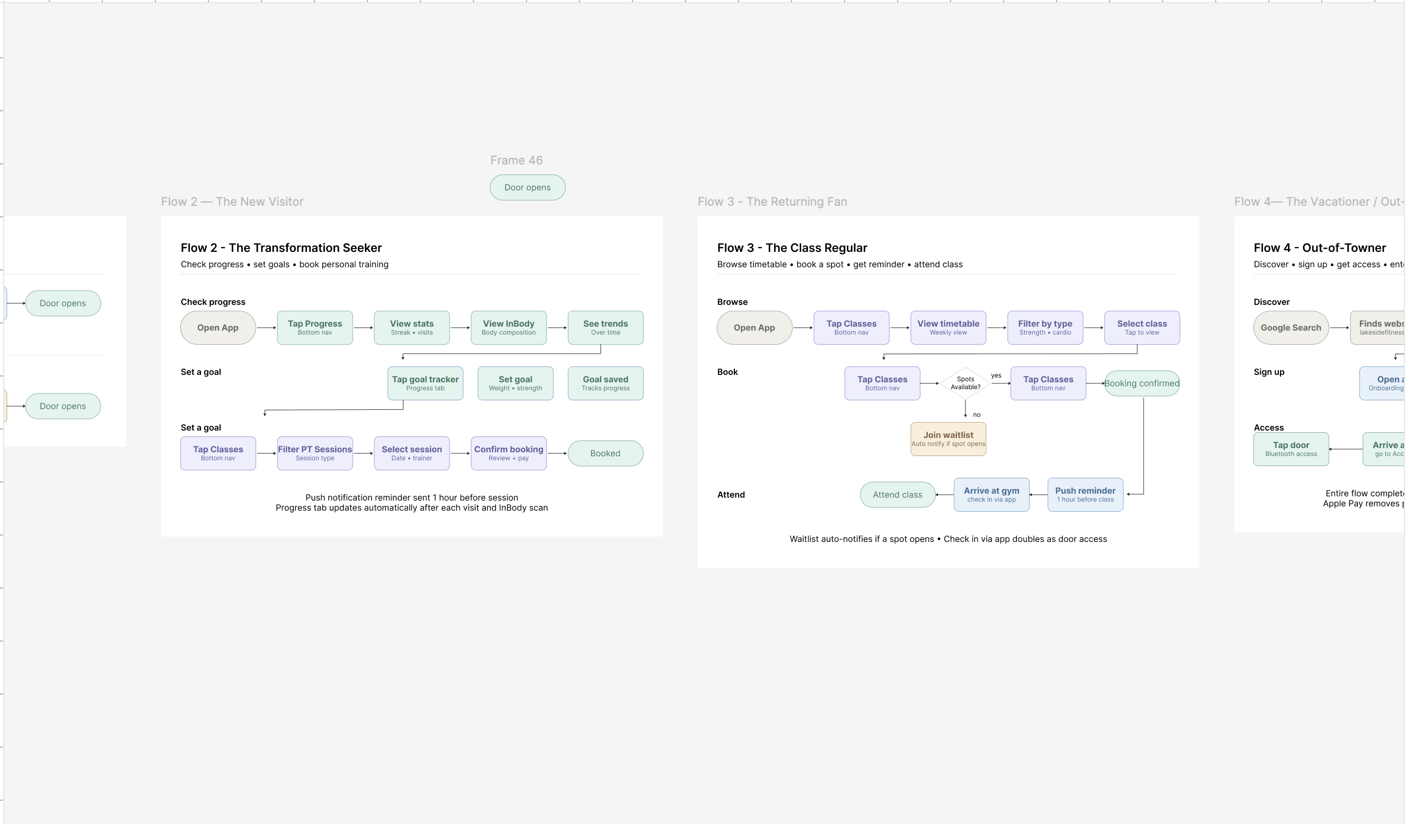This screenshot has height=824, width=1405.
Task: Click the Door opens node under Frame 46
Action: pyautogui.click(x=528, y=187)
